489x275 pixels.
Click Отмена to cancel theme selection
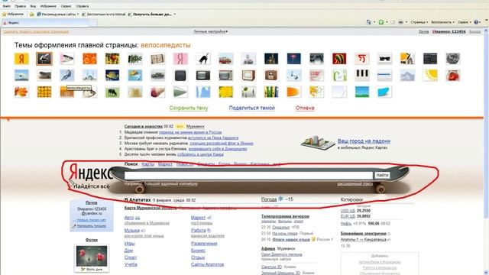(x=305, y=108)
